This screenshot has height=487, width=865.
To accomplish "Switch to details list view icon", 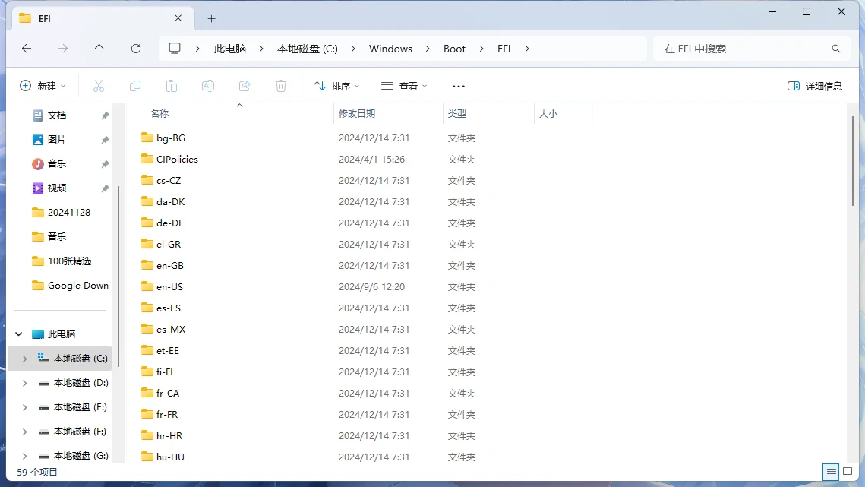I will point(831,472).
